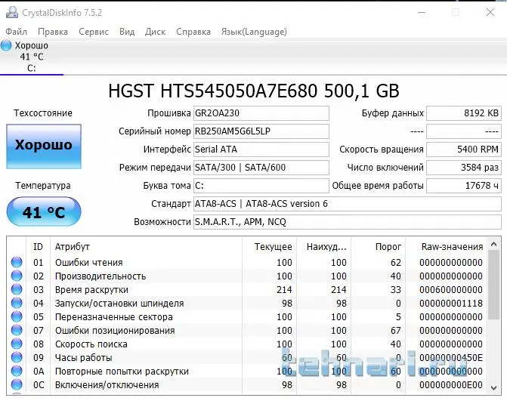The width and height of the screenshot is (507, 401).
Task: Click current value 214 for Время раскрутки
Action: click(x=284, y=289)
